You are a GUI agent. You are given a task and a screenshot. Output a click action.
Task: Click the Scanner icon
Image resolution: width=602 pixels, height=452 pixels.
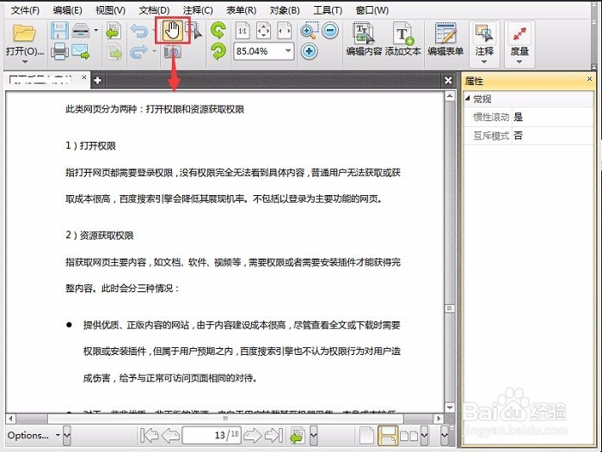click(x=80, y=31)
